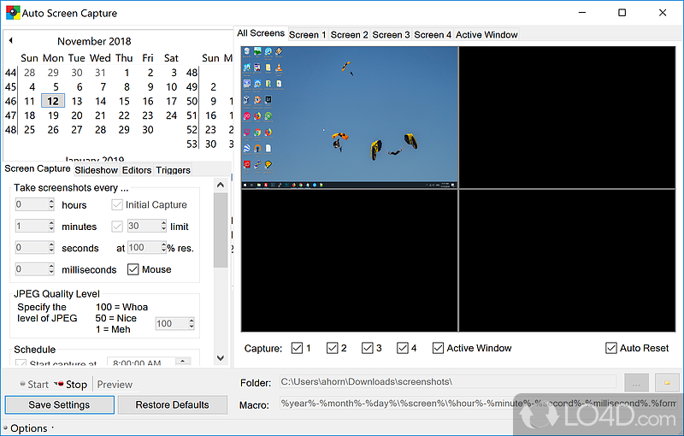Open the Triggers tab
This screenshot has height=436, width=684.
pyautogui.click(x=174, y=170)
